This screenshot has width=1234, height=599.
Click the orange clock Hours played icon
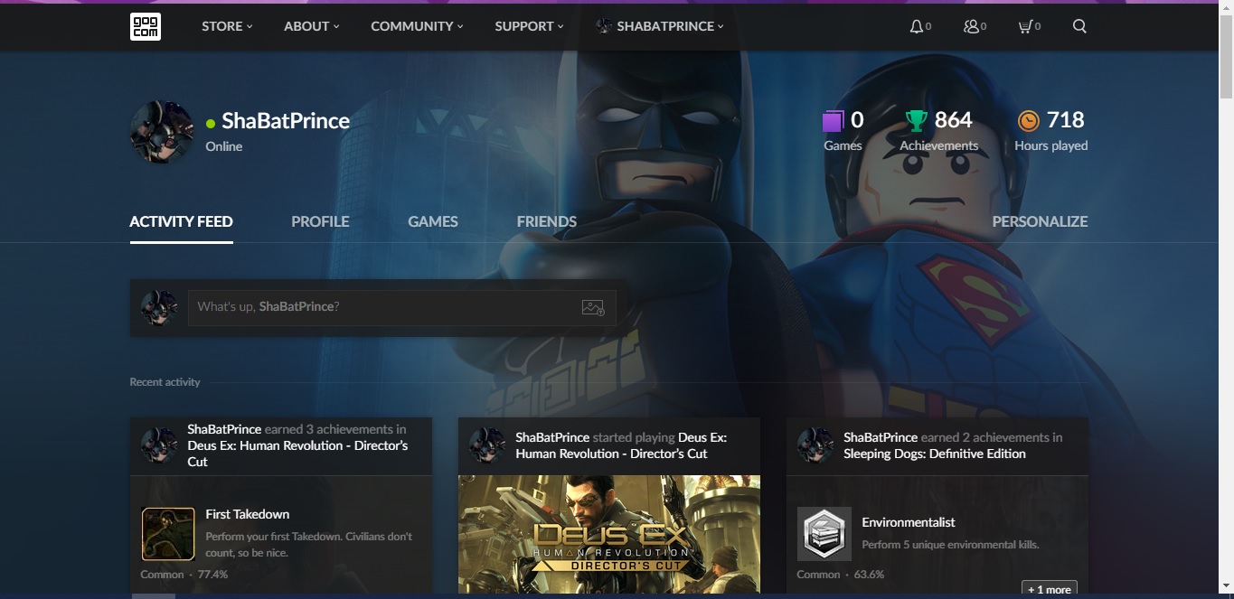pyautogui.click(x=1028, y=120)
